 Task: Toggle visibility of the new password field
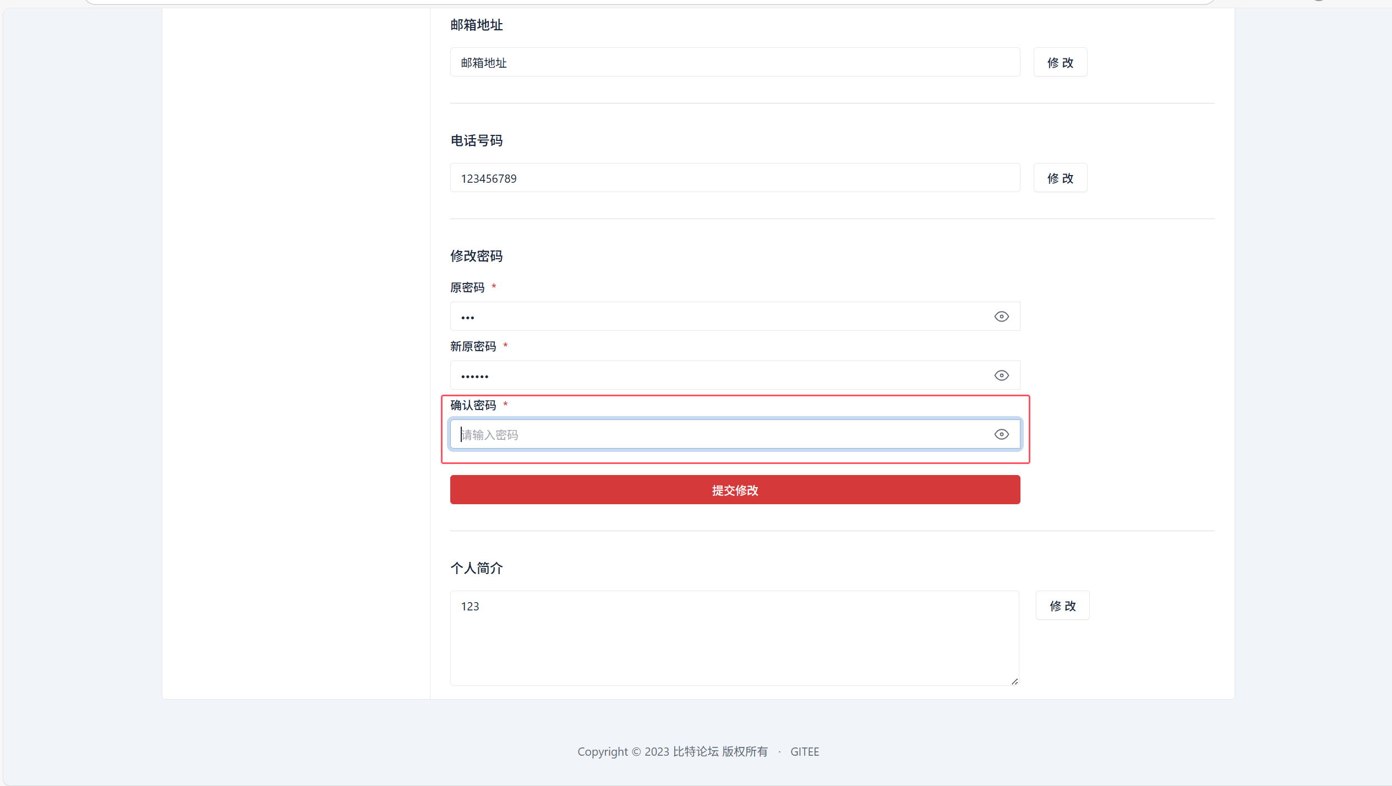click(1001, 375)
